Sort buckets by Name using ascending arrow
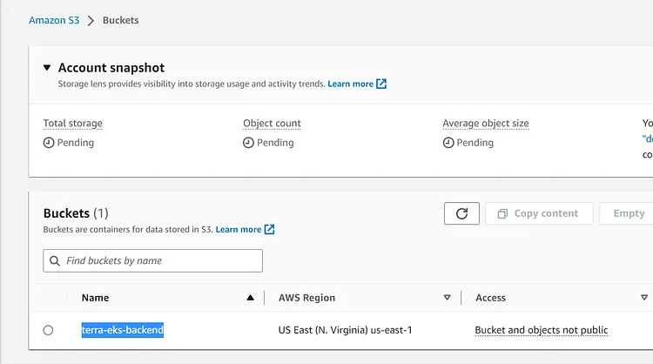The image size is (653, 364). [251, 298]
